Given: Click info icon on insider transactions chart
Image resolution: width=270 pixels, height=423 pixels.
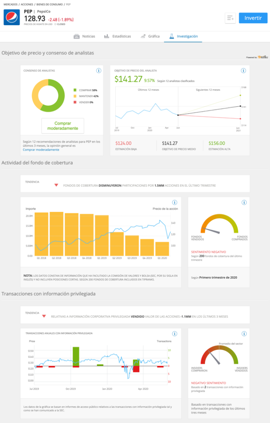Looking at the screenshot, I should 174,334.
